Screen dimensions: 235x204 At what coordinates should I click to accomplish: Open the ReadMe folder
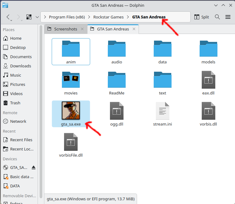pyautogui.click(x=117, y=83)
